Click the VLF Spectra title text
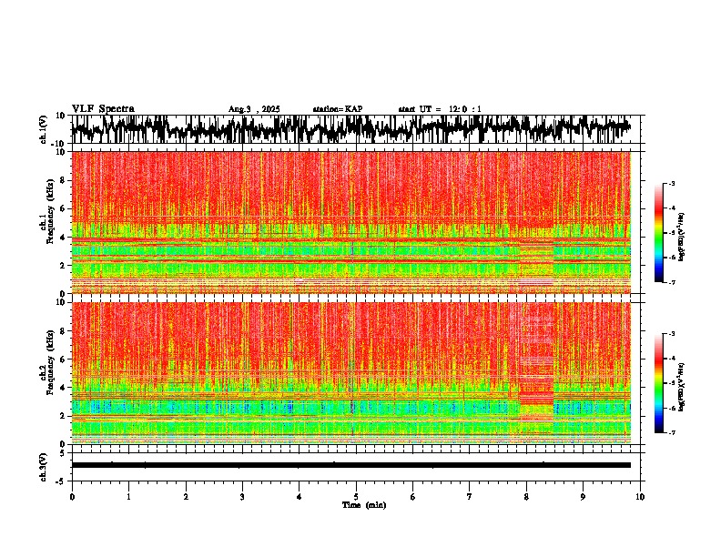The image size is (721, 557). pyautogui.click(x=103, y=109)
